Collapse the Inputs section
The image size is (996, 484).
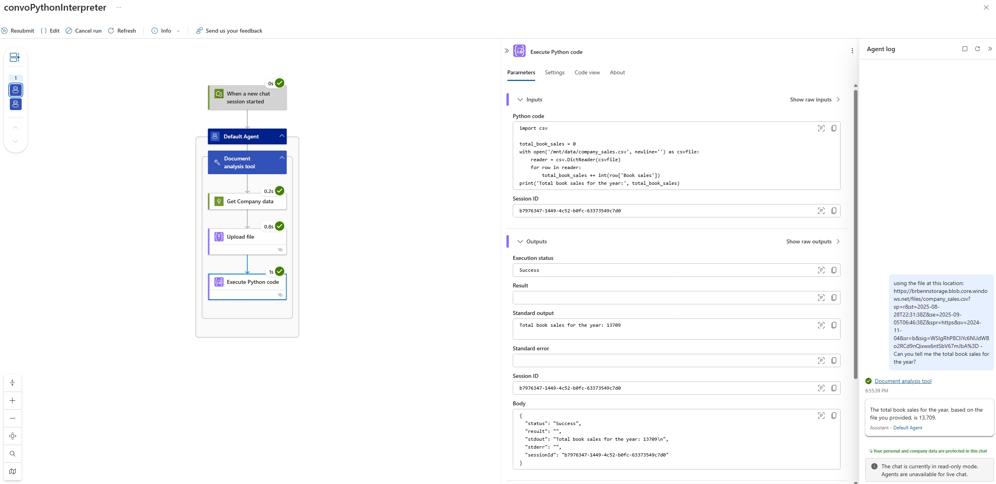(520, 99)
